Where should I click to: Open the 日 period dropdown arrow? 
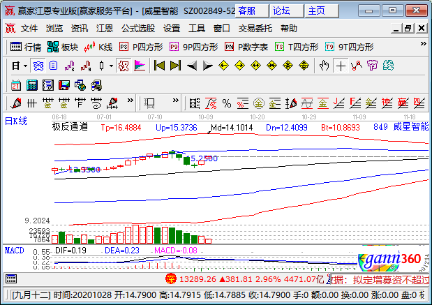pos(25,66)
